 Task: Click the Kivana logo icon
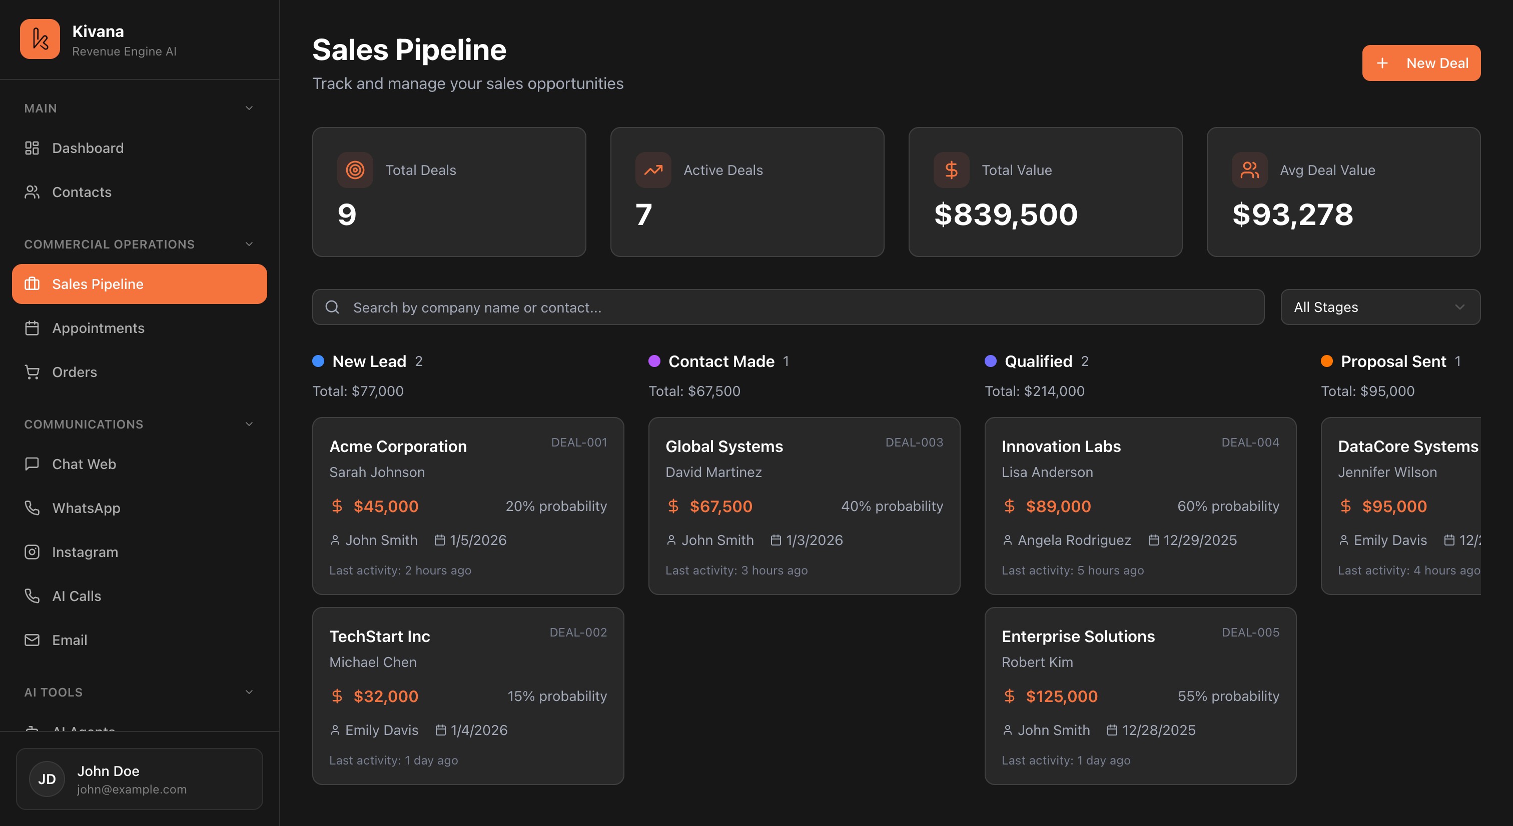40,39
